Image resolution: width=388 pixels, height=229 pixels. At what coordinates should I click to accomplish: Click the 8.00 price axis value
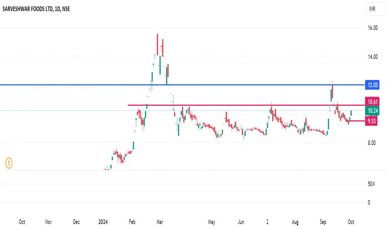372,143
